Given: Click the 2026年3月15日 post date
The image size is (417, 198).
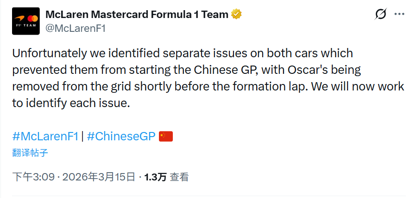Looking at the screenshot, I should tap(99, 177).
